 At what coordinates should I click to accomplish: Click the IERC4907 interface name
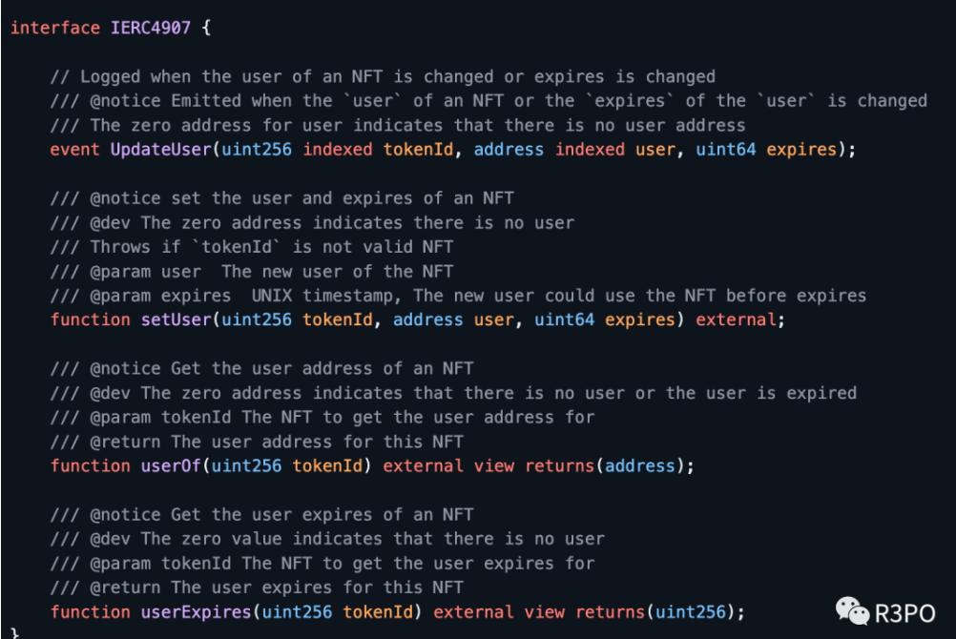point(151,28)
